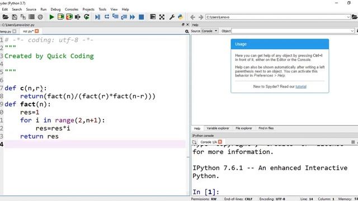Open the PYTHONPATH manager Python icon
358x201 pixels.
point(180,17)
